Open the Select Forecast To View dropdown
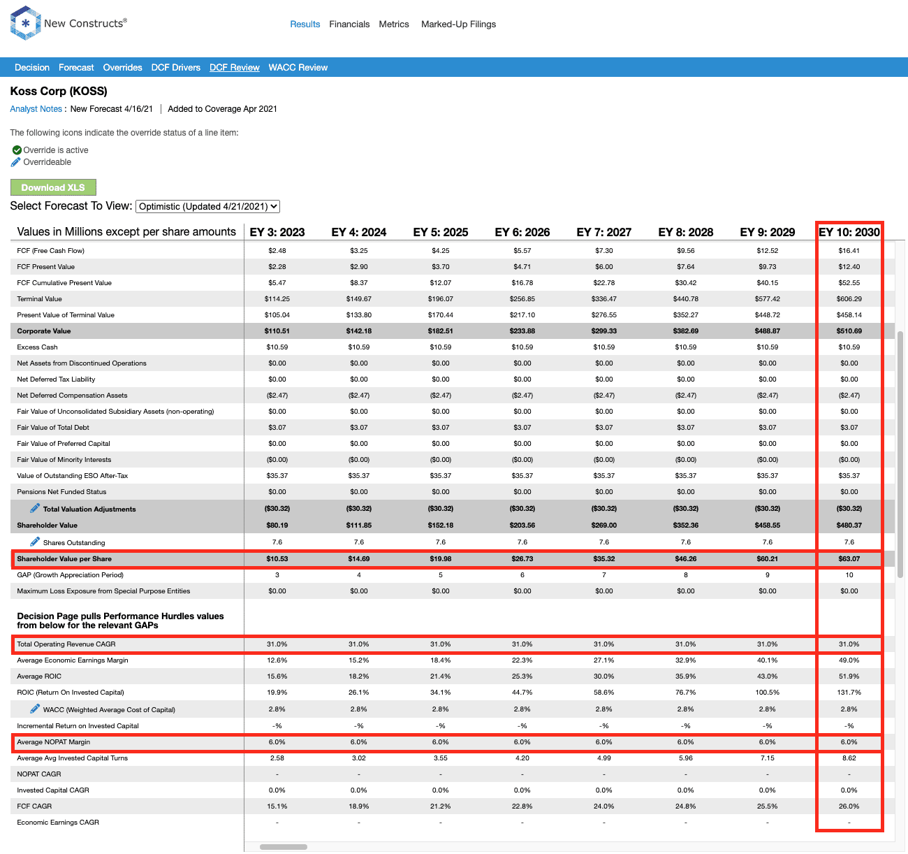This screenshot has width=908, height=854. [x=208, y=206]
